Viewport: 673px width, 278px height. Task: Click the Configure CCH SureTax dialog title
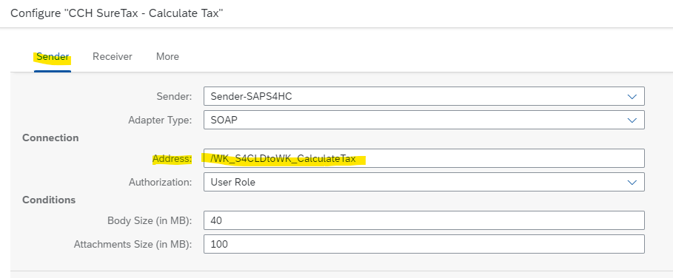click(117, 13)
